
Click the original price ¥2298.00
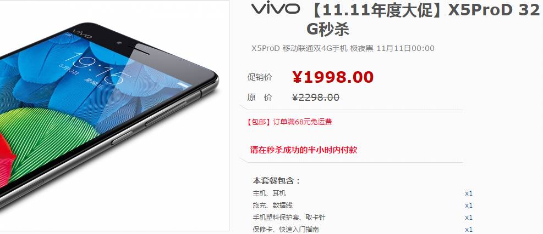316,98
